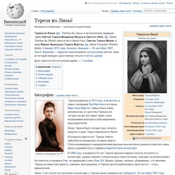Viewport: 175px width, 175px height.
Task: Open the English language version link
Action: pyautogui.click(x=8, y=150)
